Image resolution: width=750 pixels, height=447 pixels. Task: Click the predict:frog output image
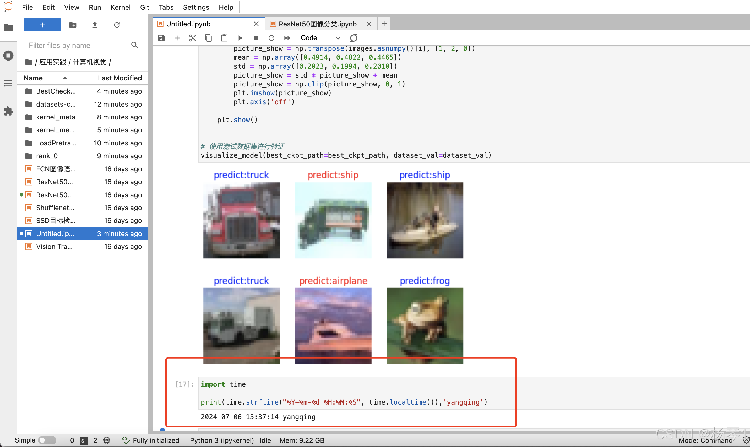tap(425, 325)
